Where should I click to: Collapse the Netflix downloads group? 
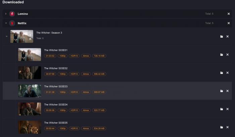6,23
